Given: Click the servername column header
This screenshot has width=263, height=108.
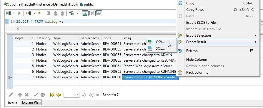Looking at the screenshot, I should [x=90, y=38].
